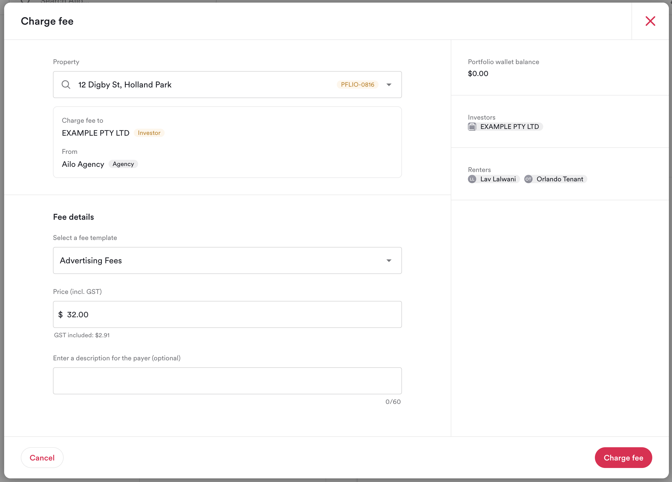Viewport: 672px width, 482px height.
Task: Click the Agency badge beside Ailo Agency
Action: tap(123, 164)
